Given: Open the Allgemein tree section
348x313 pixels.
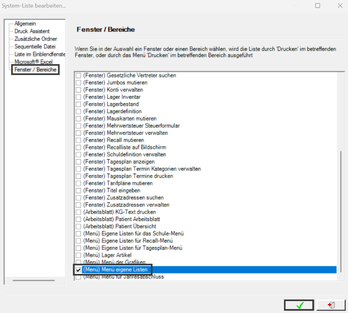Looking at the screenshot, I should [25, 24].
